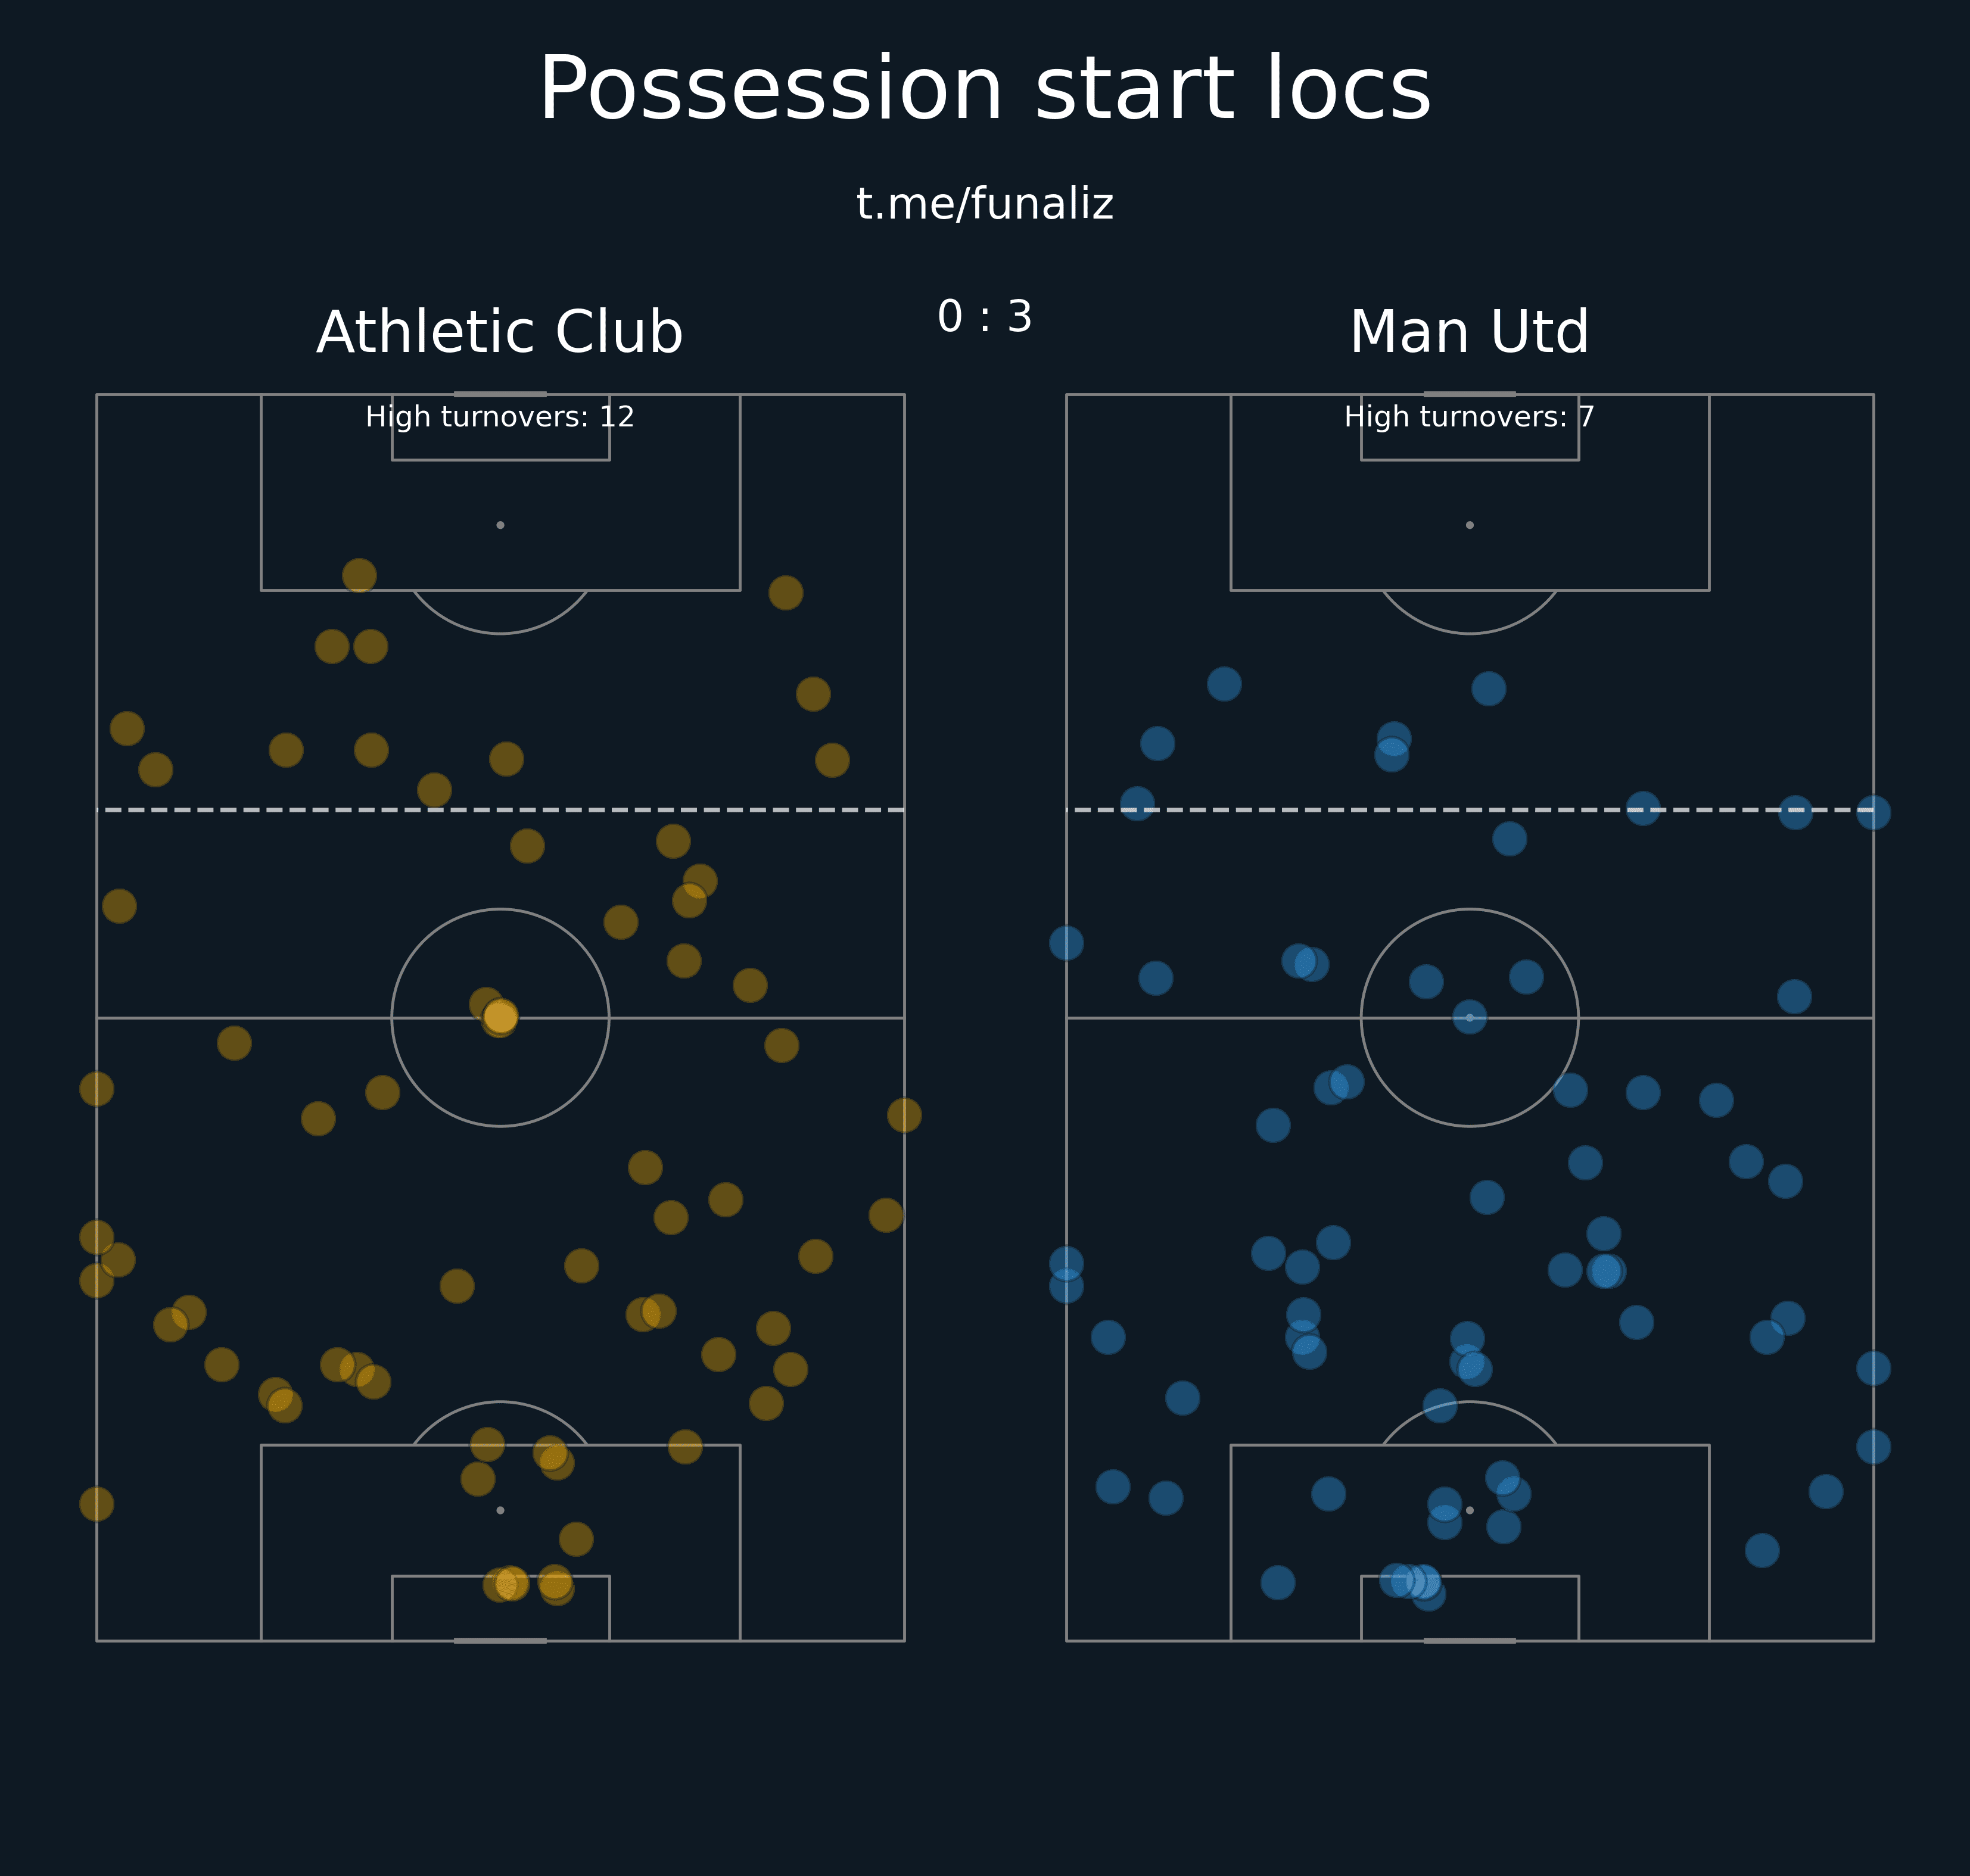This screenshot has height=1876, width=1970.
Task: Select the Man Utd team heading
Action: pyautogui.click(x=1468, y=332)
